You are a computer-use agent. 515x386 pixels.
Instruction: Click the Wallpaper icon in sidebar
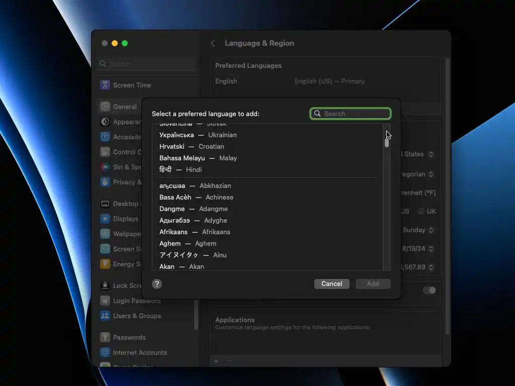tap(105, 234)
